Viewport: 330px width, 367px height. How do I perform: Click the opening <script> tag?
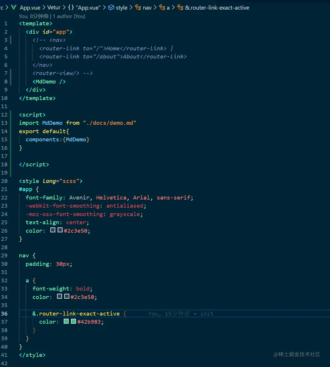pos(32,115)
